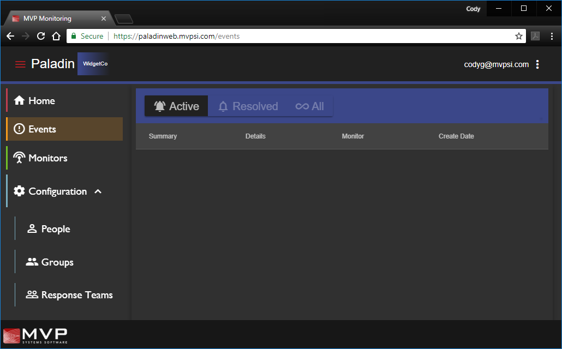Switch to the Resolved events tab
This screenshot has height=349, width=562.
pos(248,106)
